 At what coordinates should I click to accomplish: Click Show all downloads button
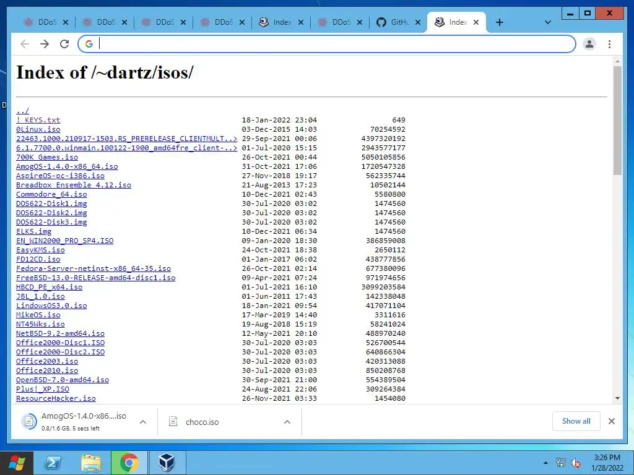576,421
